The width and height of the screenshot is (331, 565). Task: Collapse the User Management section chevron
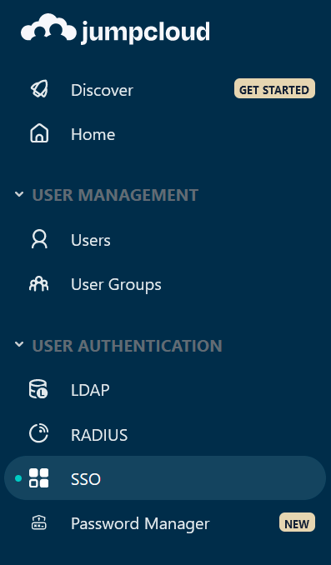coord(18,194)
